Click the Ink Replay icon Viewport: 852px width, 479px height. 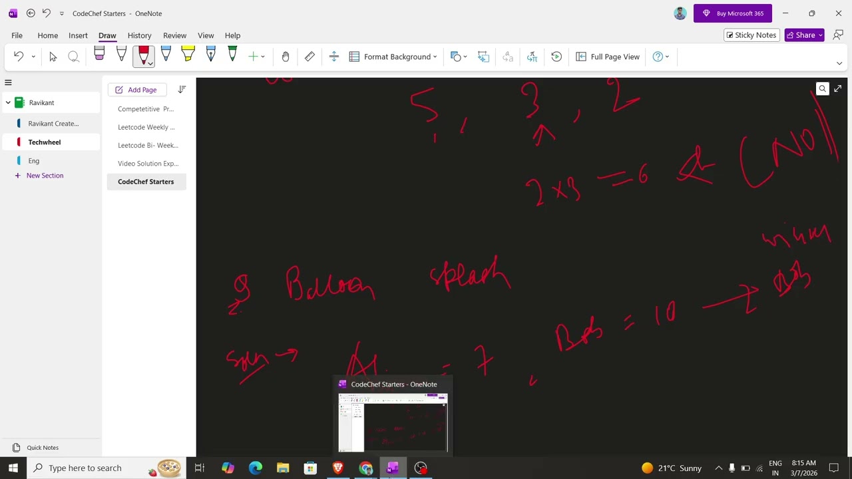pos(556,57)
